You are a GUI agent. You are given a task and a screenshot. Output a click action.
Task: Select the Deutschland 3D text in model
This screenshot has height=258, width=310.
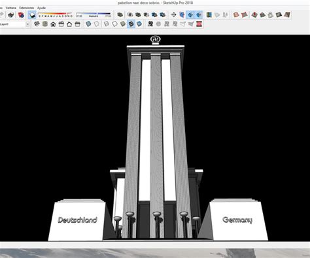click(77, 220)
